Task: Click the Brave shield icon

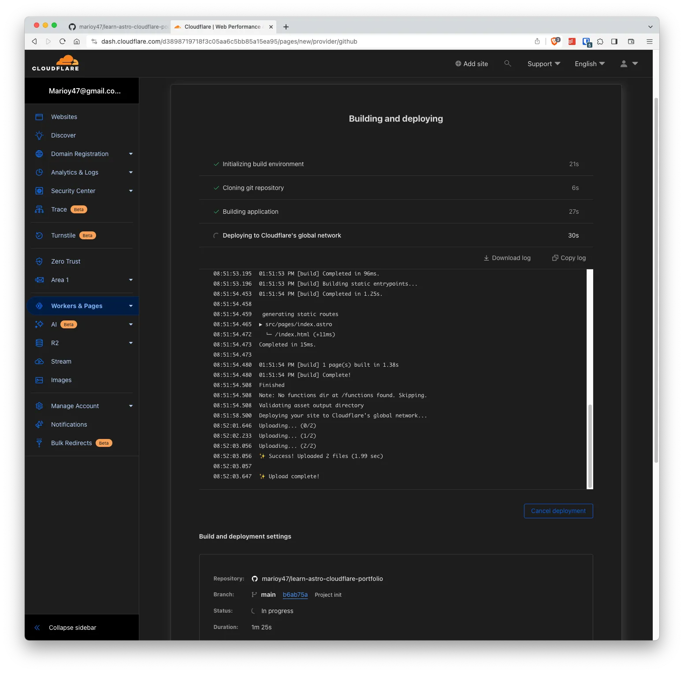Action: 555,41
